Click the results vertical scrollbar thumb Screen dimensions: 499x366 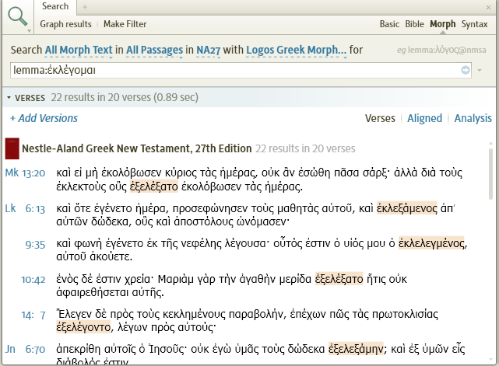click(490, 174)
